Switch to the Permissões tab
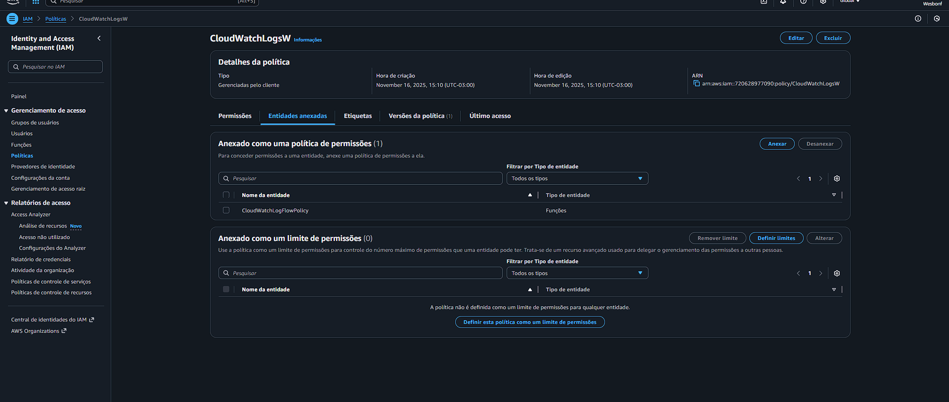949x402 pixels. (x=235, y=116)
